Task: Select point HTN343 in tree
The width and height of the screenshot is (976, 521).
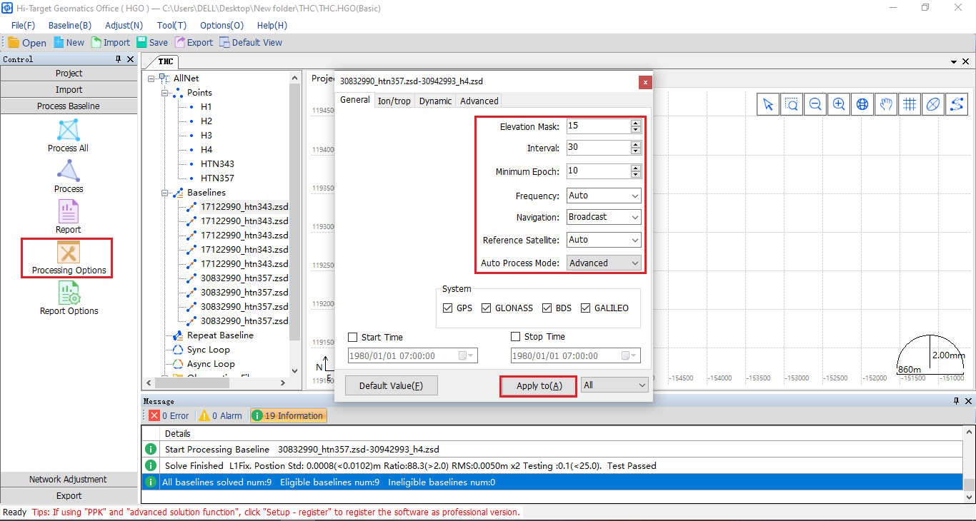Action: [x=217, y=164]
